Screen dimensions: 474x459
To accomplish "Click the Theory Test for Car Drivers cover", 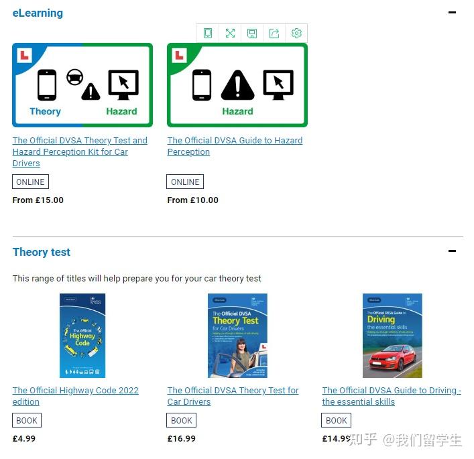I will coord(237,336).
